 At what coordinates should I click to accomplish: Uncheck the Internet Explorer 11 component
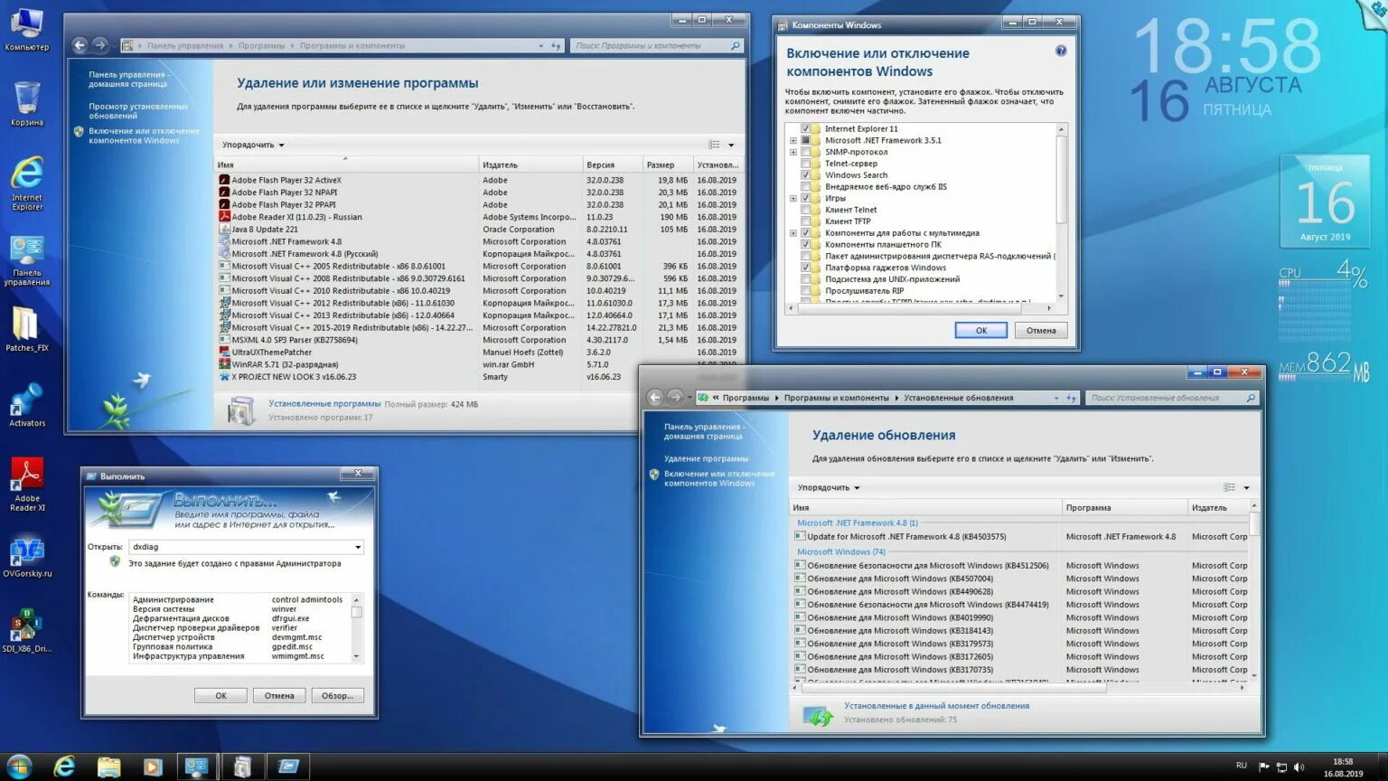(807, 127)
